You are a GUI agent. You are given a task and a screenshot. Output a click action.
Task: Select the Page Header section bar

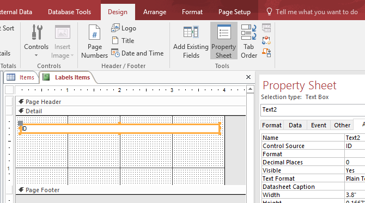pyautogui.click(x=131, y=102)
